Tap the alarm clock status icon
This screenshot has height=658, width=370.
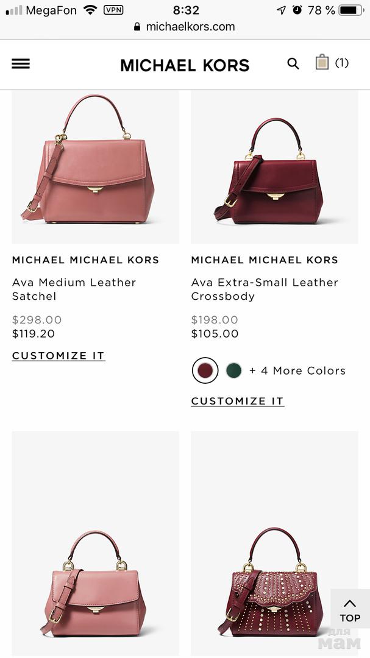coord(297,10)
